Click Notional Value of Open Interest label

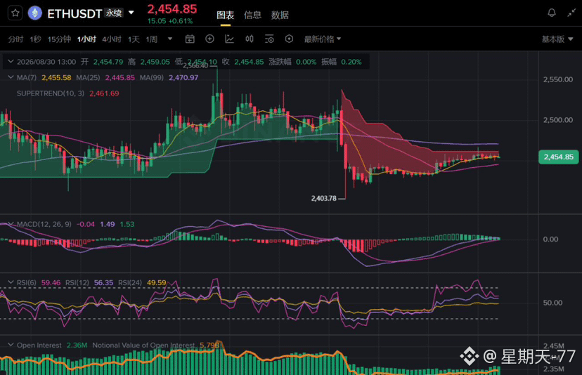click(143, 346)
